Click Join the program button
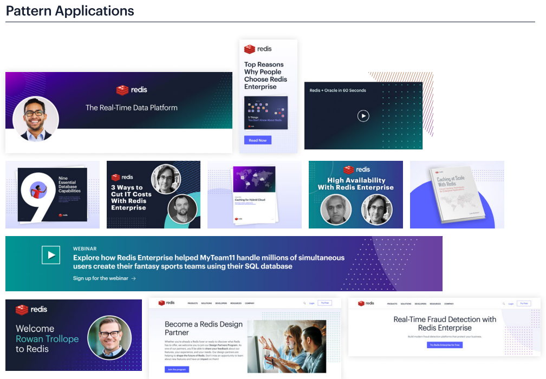The height and width of the screenshot is (379, 546). [177, 369]
